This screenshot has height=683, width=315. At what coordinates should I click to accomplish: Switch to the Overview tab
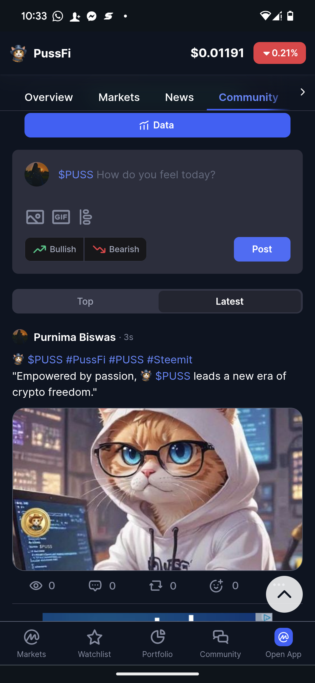(49, 97)
